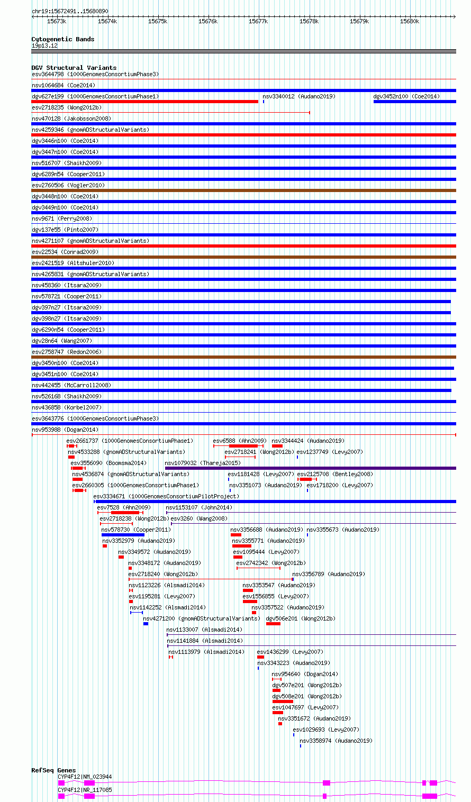Select the esv2718235 (Wong2012b) label
The height and width of the screenshot is (802, 471).
click(66, 108)
